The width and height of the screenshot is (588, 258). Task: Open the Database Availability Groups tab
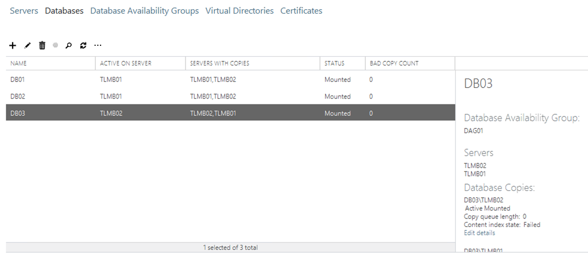tap(144, 11)
